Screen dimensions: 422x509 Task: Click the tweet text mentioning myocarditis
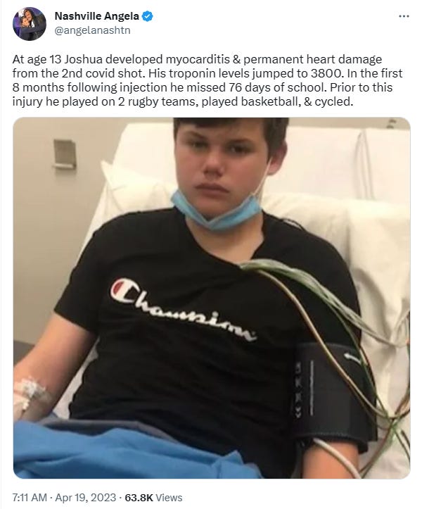tap(207, 80)
